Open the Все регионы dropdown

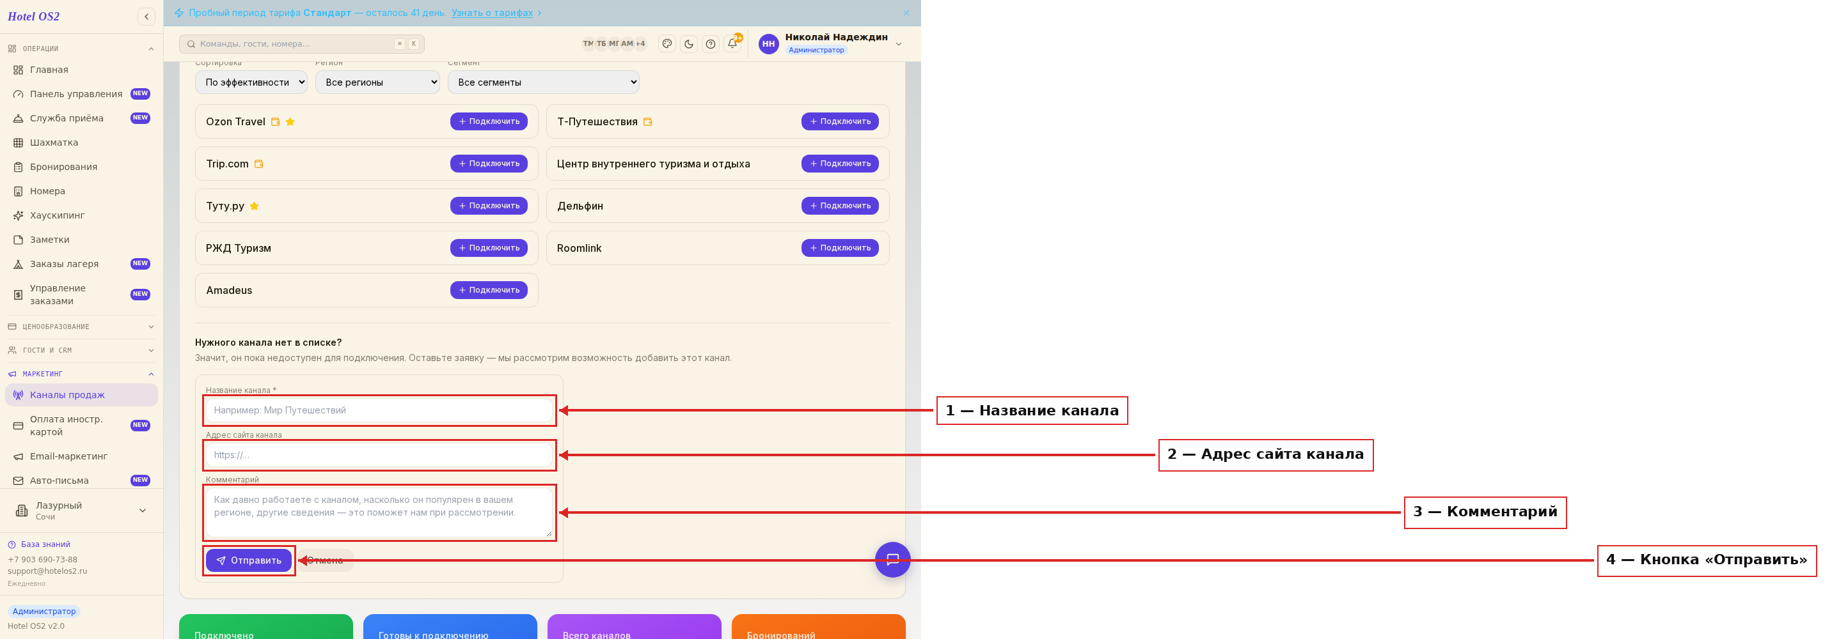click(x=377, y=82)
